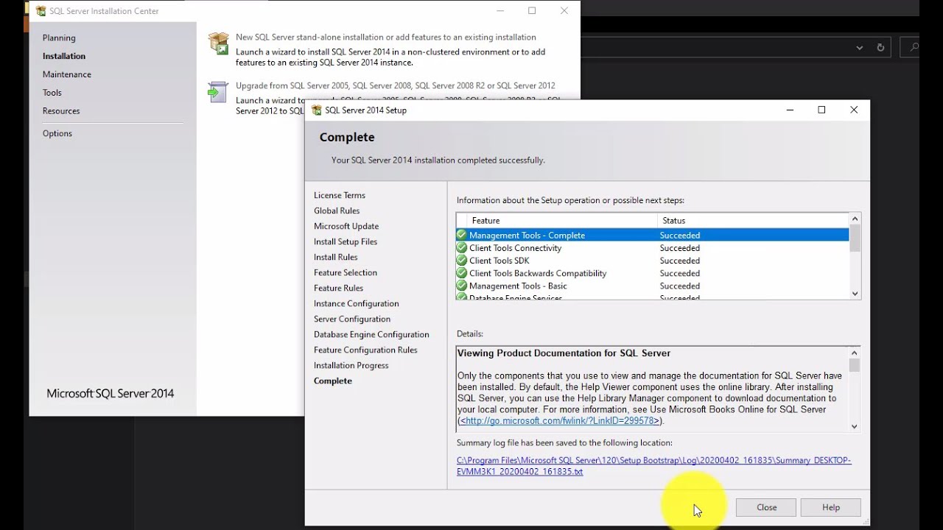
Task: Click SQL Server Installation Center title bar icon
Action: click(41, 11)
